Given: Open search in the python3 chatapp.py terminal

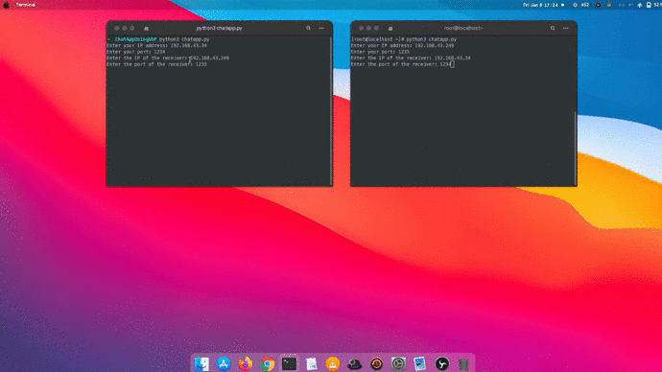Looking at the screenshot, I should tap(308, 28).
